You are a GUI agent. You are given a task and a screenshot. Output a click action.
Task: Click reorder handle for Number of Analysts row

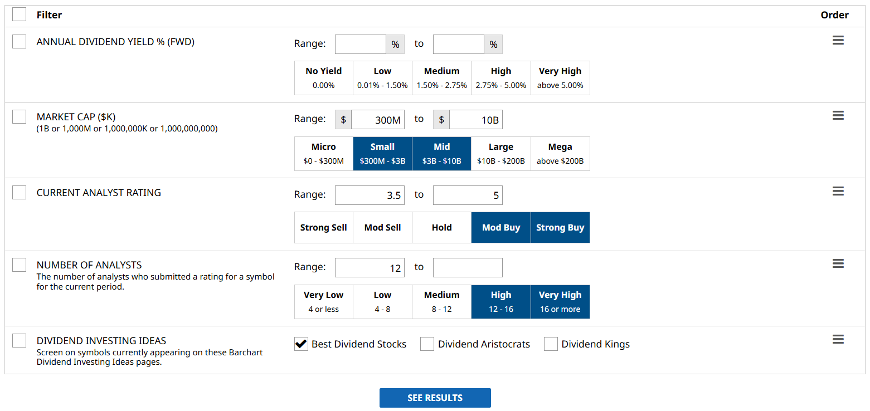click(x=838, y=264)
